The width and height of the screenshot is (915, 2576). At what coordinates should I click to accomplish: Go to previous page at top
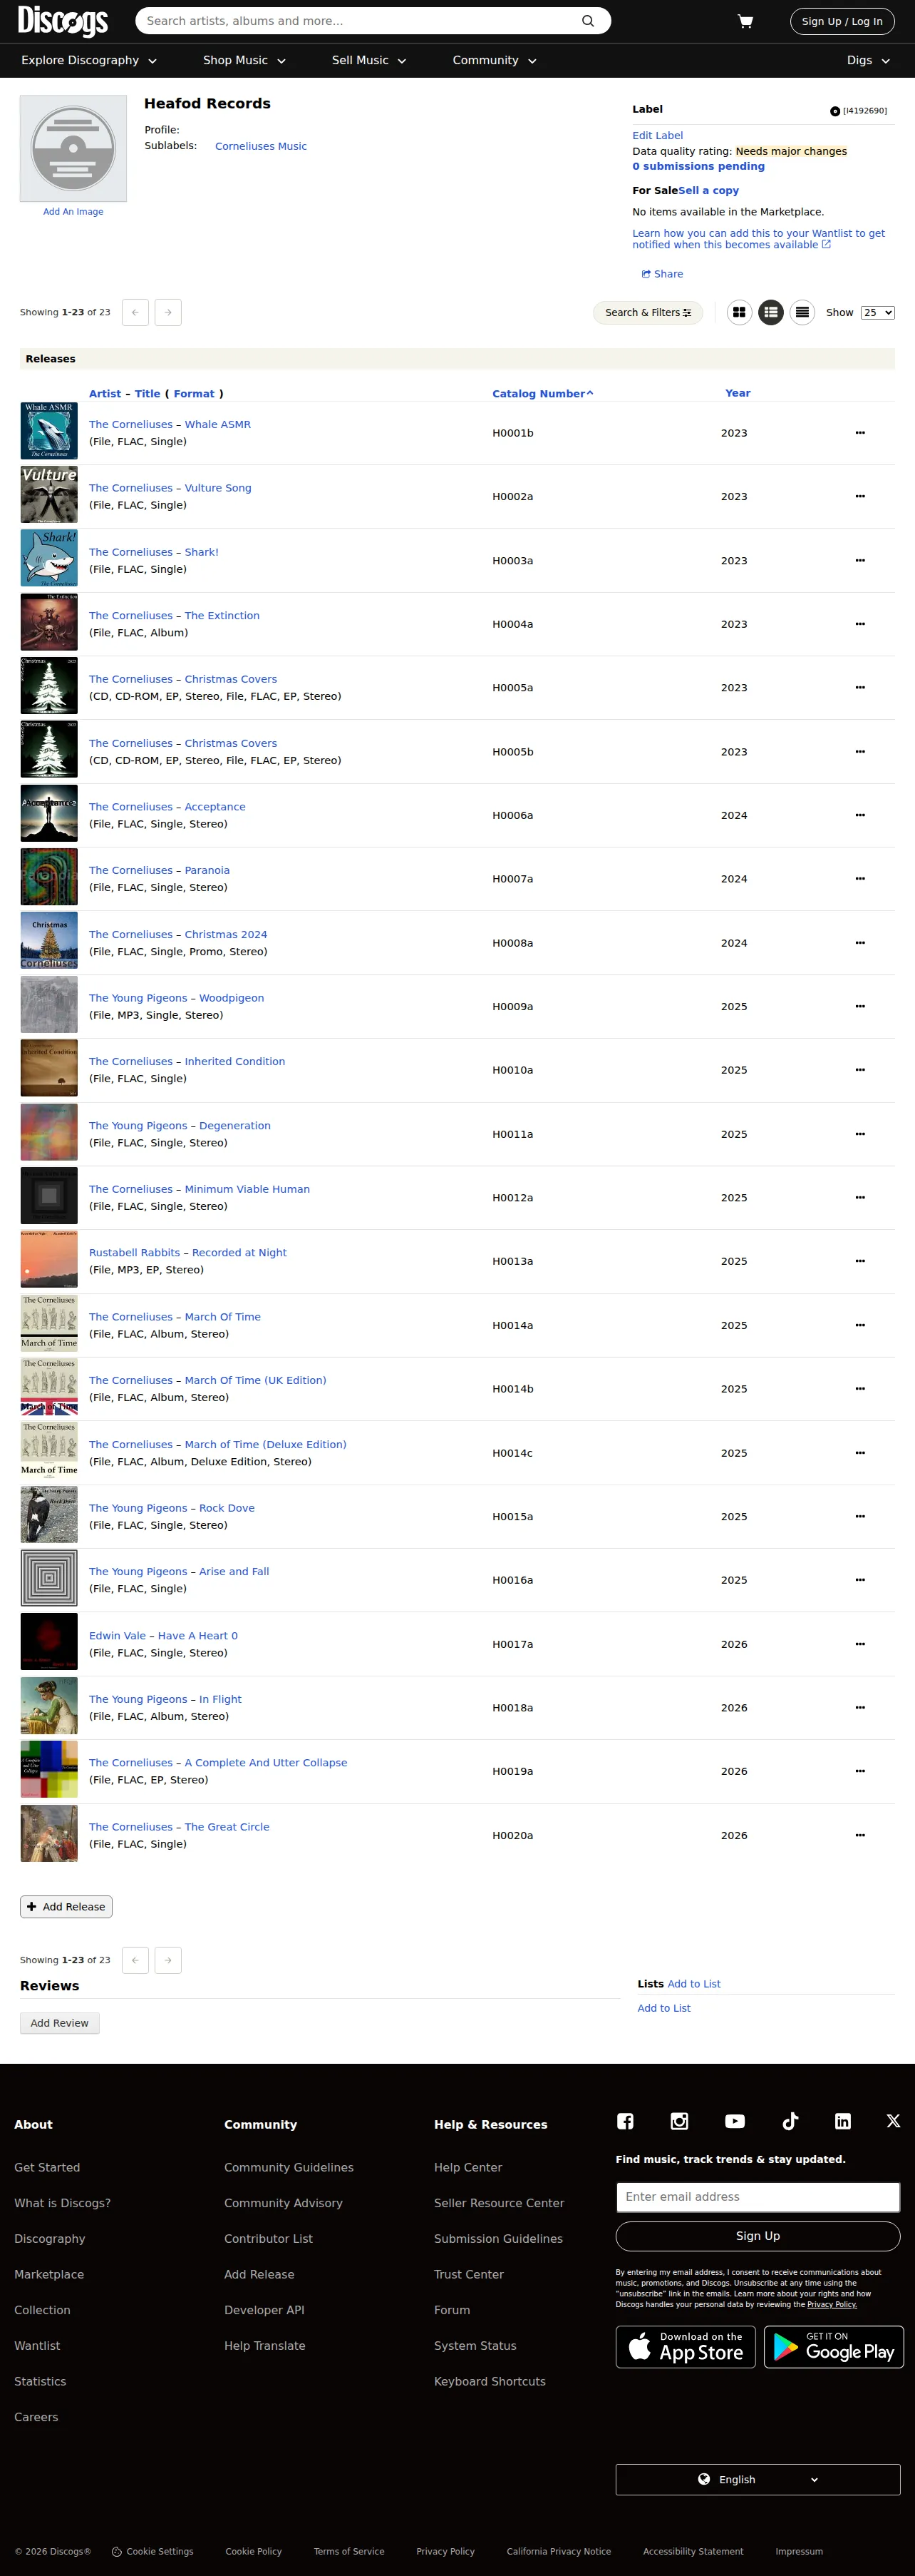pos(135,313)
